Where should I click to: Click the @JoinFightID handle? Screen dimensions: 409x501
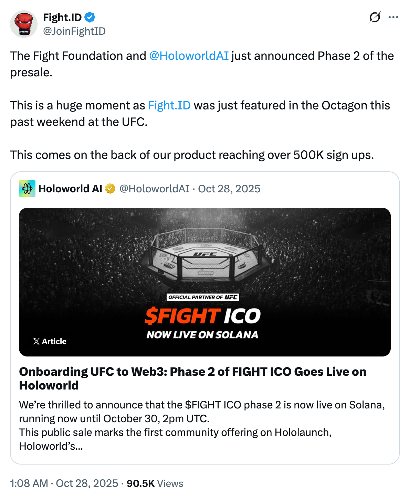pos(74,31)
